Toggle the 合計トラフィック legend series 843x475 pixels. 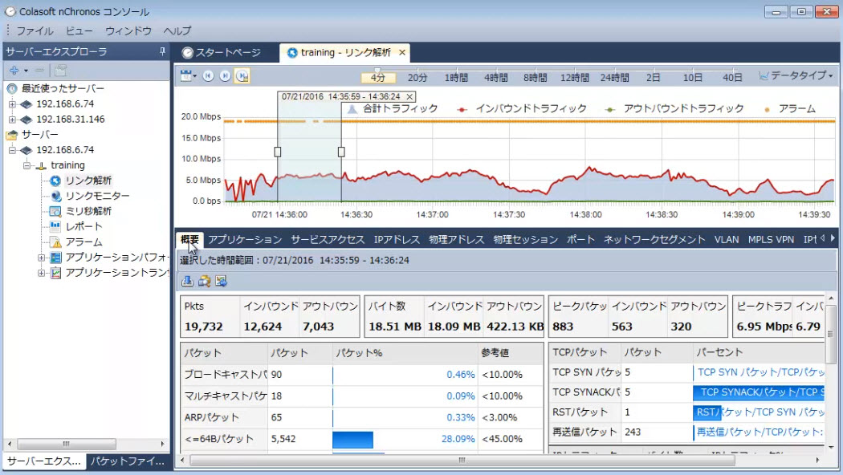[x=393, y=109]
